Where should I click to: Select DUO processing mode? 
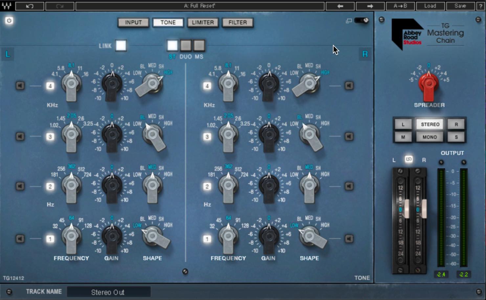tap(186, 46)
